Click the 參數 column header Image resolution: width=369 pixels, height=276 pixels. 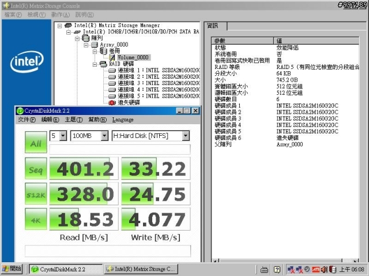coord(243,41)
